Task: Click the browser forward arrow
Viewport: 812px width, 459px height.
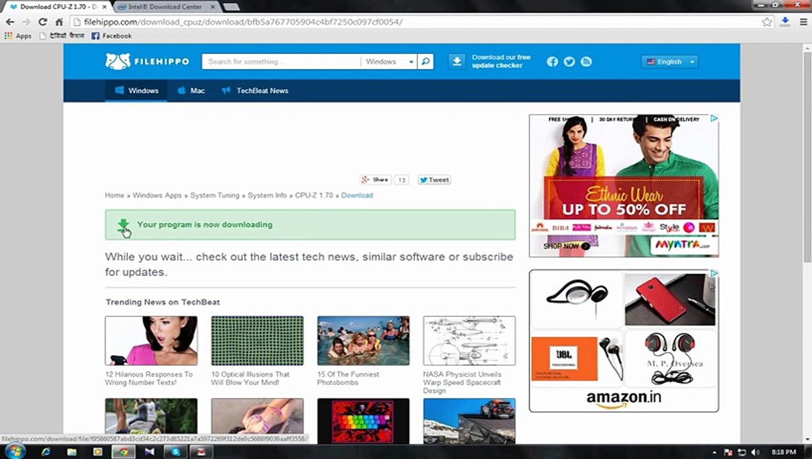Action: pos(26,22)
